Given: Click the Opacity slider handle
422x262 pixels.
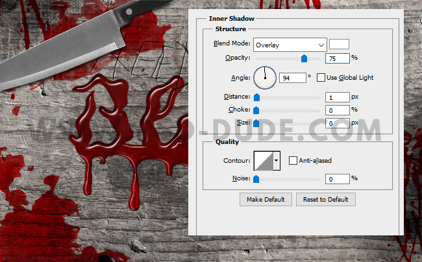Looking at the screenshot, I should point(304,58).
